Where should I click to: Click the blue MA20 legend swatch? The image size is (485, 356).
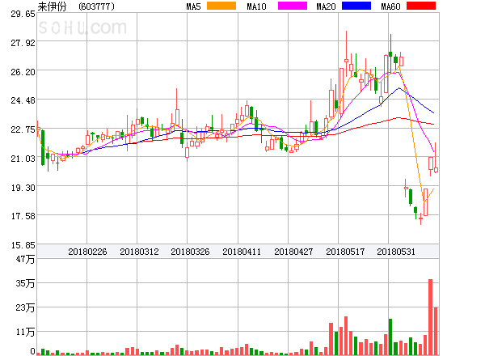(x=356, y=6)
